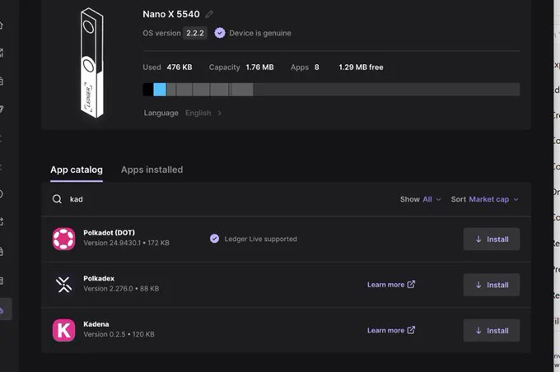Click the Ledger Live supported checkmark icon

point(214,239)
